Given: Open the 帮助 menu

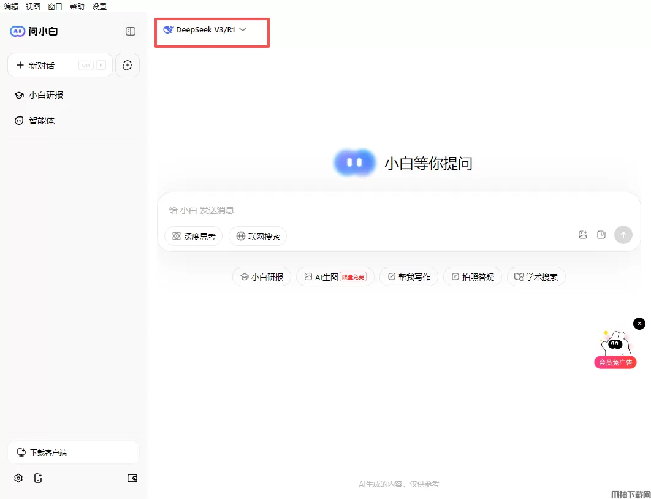Looking at the screenshot, I should (x=77, y=6).
